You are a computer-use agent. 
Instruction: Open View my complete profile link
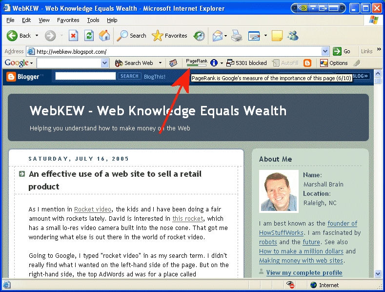pos(304,272)
